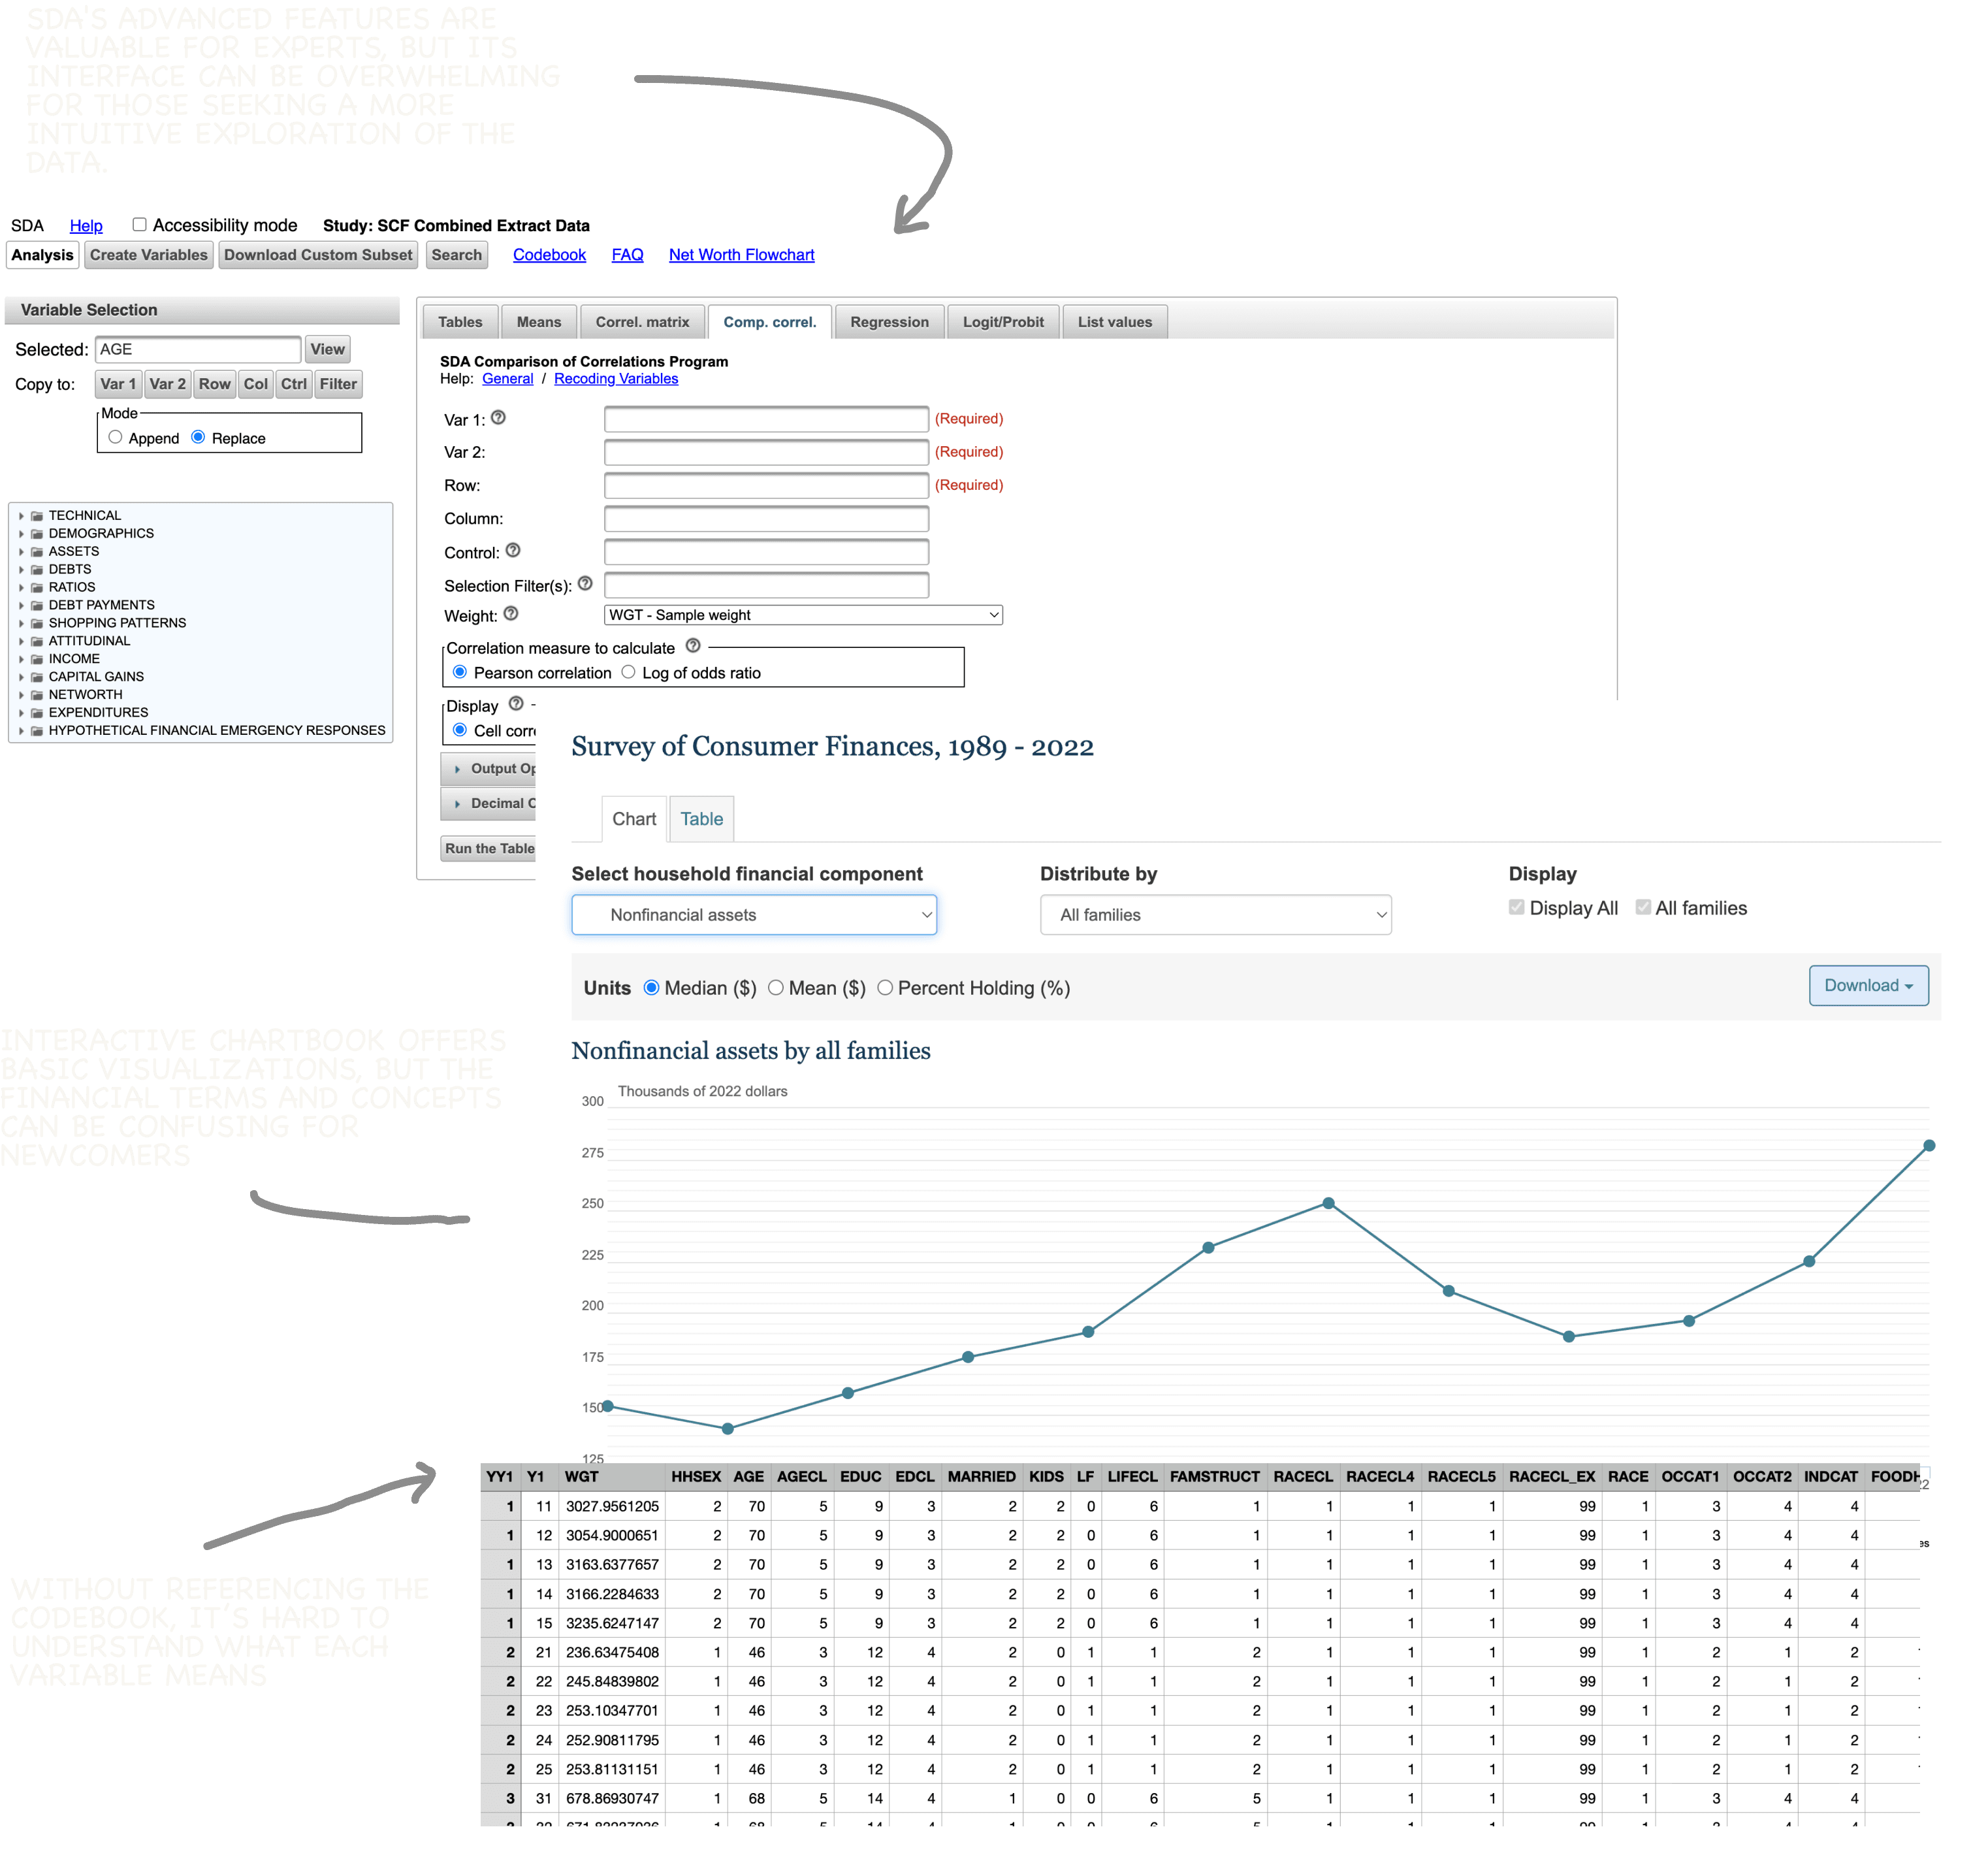Click the Run the Table button
This screenshot has height=1876, width=1988.
coord(489,849)
